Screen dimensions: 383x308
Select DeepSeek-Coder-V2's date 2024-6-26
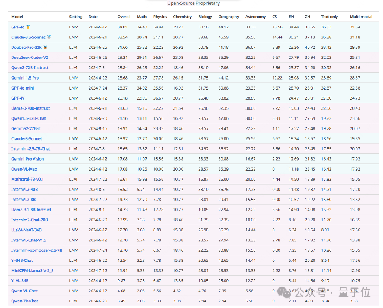tap(98, 58)
